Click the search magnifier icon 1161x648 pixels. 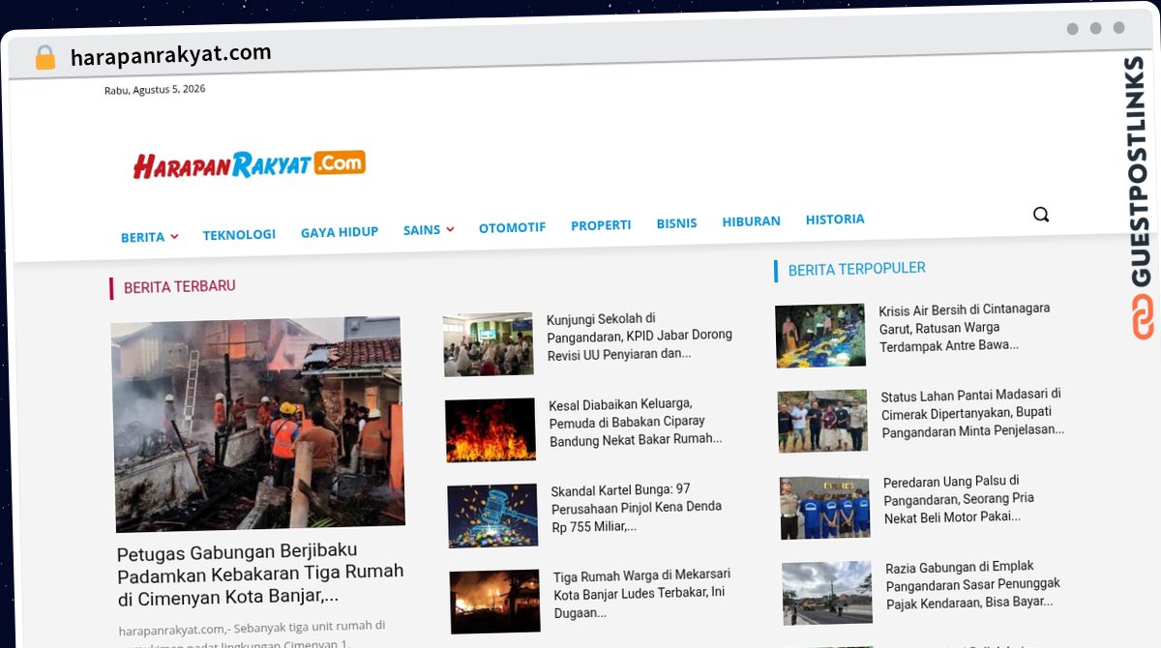[x=1041, y=215]
